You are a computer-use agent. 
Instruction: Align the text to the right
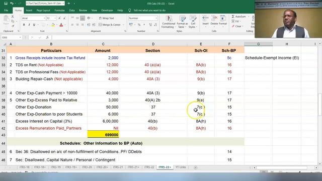tap(83, 25)
